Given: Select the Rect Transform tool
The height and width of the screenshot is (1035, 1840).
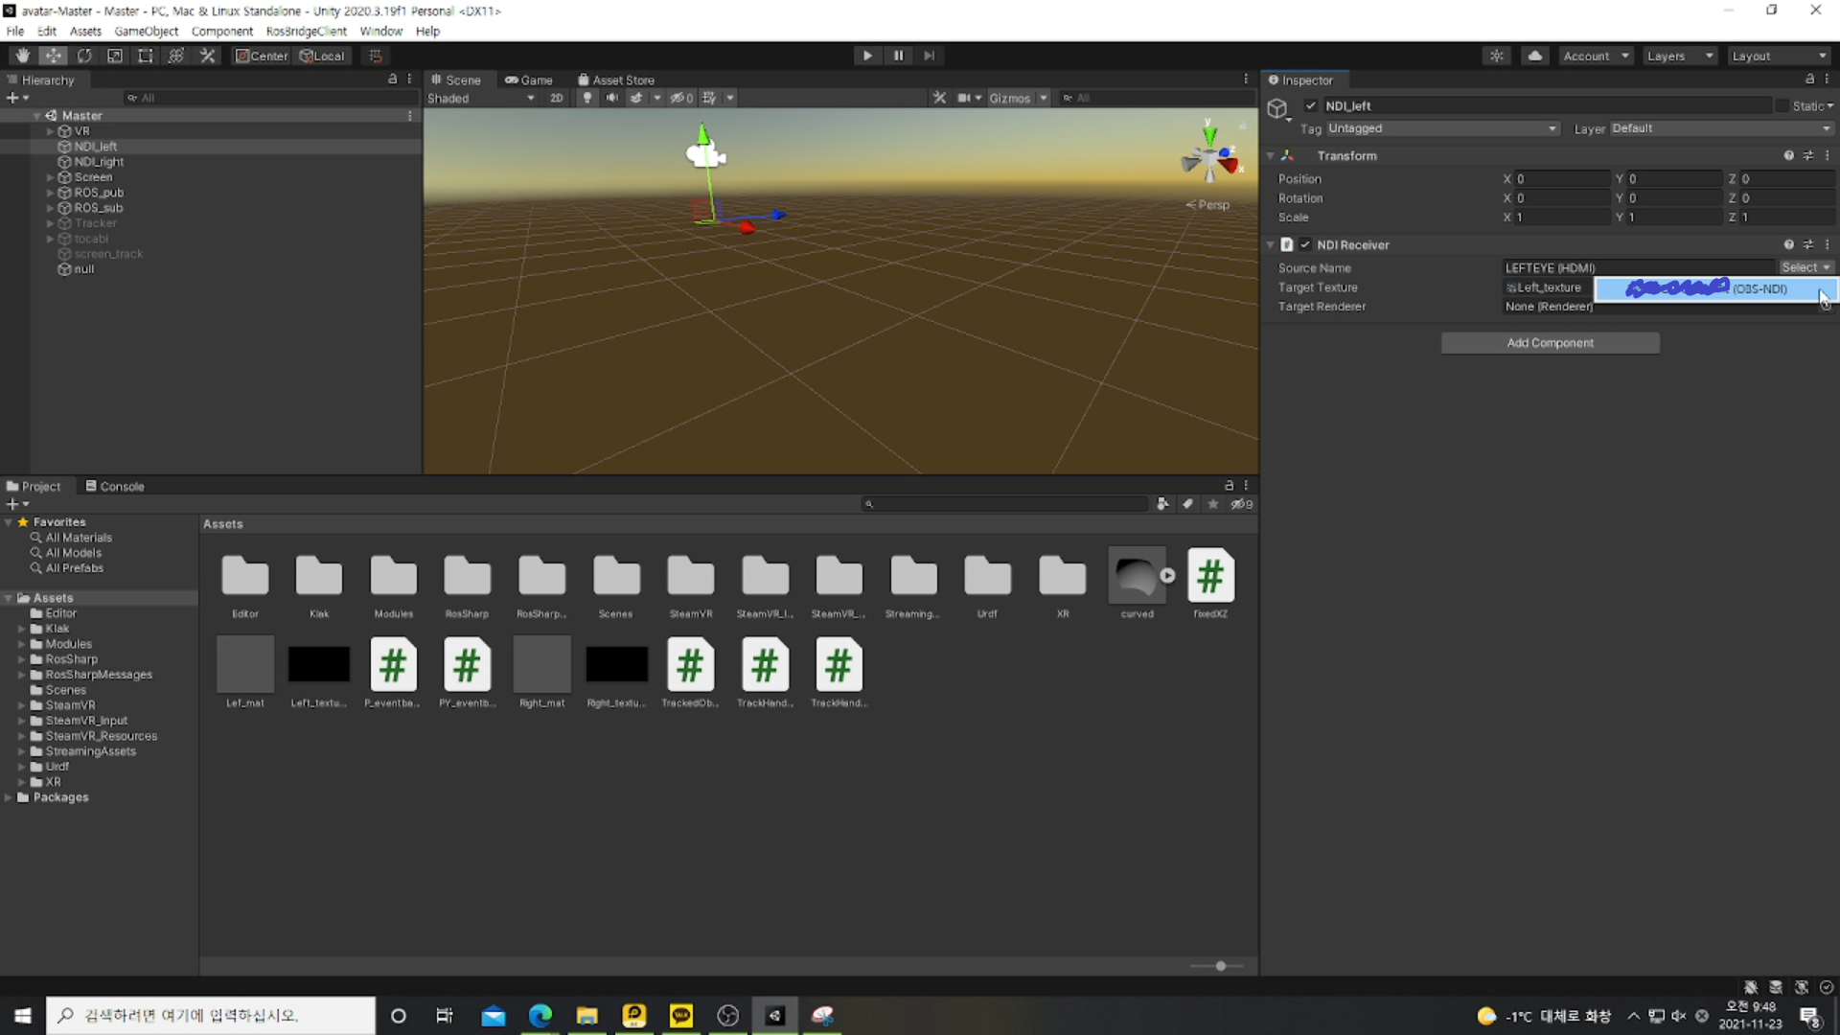Looking at the screenshot, I should (x=145, y=55).
